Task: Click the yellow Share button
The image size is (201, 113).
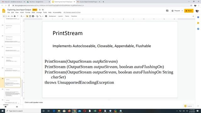Action: click(x=189, y=11)
